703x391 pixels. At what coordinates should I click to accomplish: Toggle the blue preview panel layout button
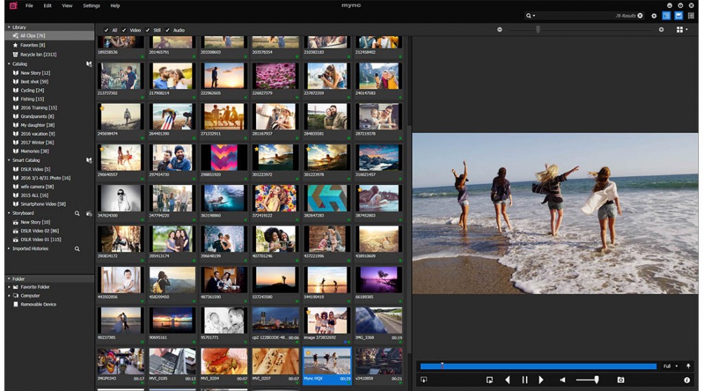tap(678, 16)
